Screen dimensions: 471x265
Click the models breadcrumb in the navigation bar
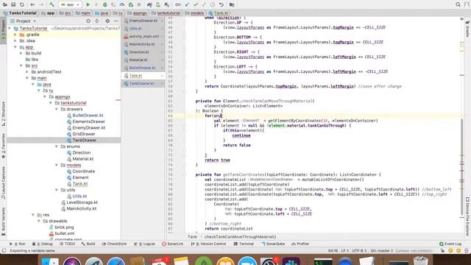pyautogui.click(x=194, y=13)
